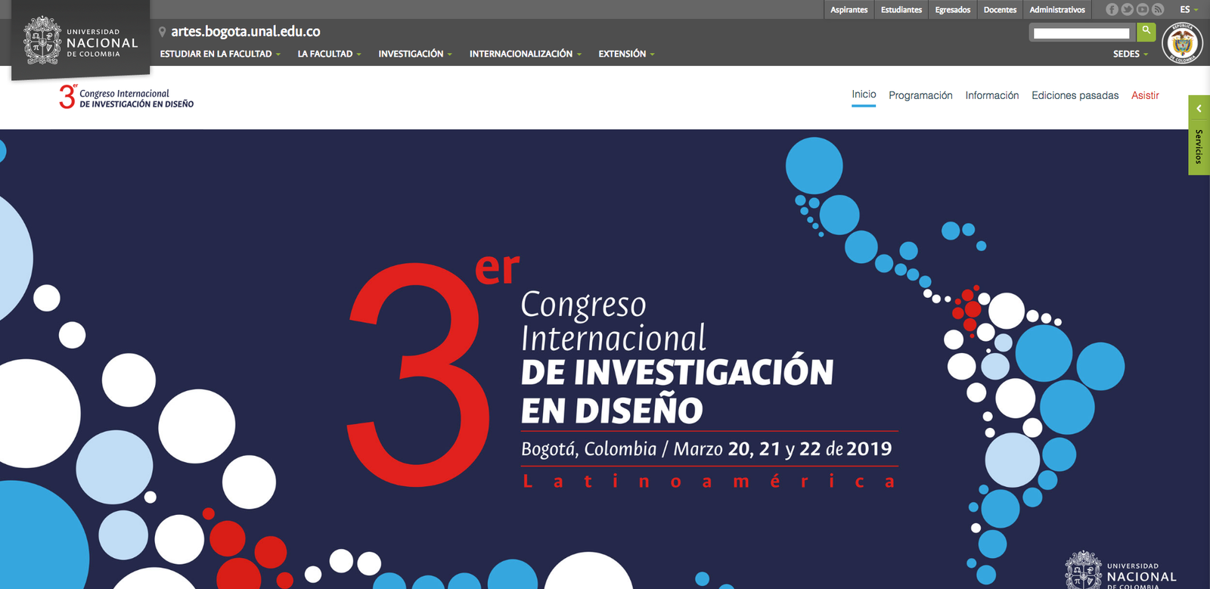Expand the SEDES dropdown
Image resolution: width=1210 pixels, height=589 pixels.
coord(1130,54)
